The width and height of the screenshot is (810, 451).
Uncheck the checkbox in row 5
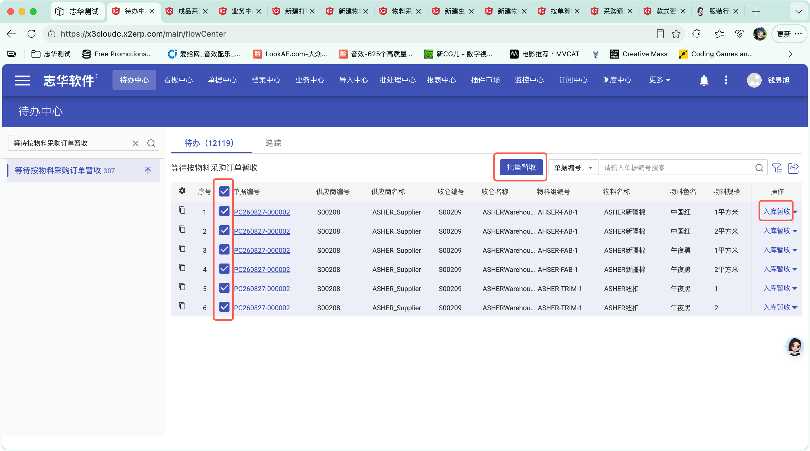tap(224, 288)
